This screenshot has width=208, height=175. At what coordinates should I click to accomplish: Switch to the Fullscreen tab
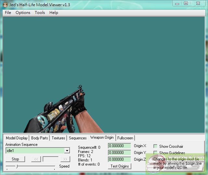[x=125, y=138]
